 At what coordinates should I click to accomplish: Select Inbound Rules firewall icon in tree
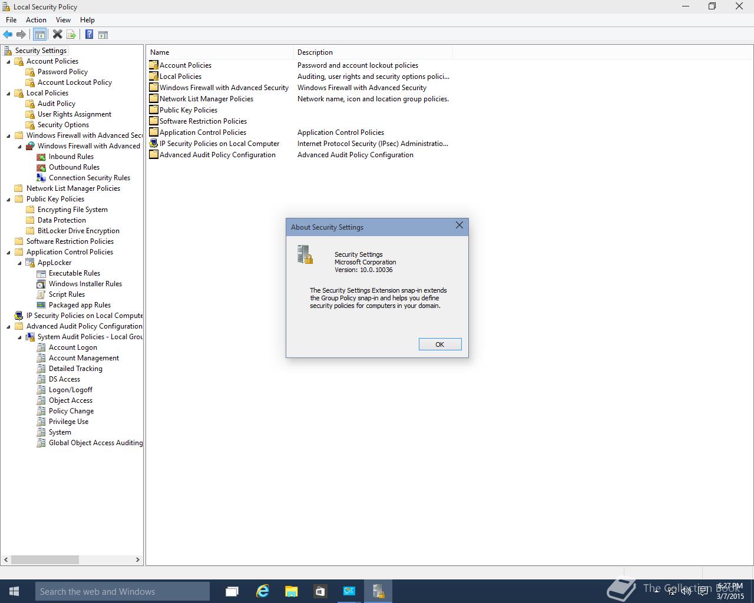pos(41,157)
